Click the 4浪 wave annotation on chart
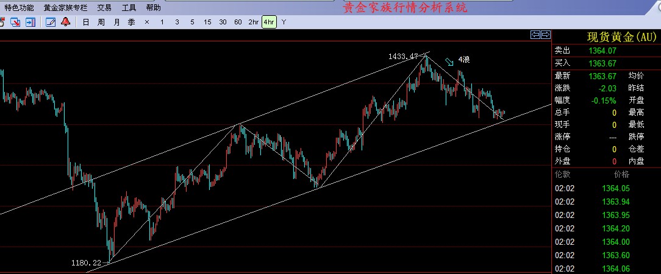This screenshot has width=661, height=274. pos(463,60)
